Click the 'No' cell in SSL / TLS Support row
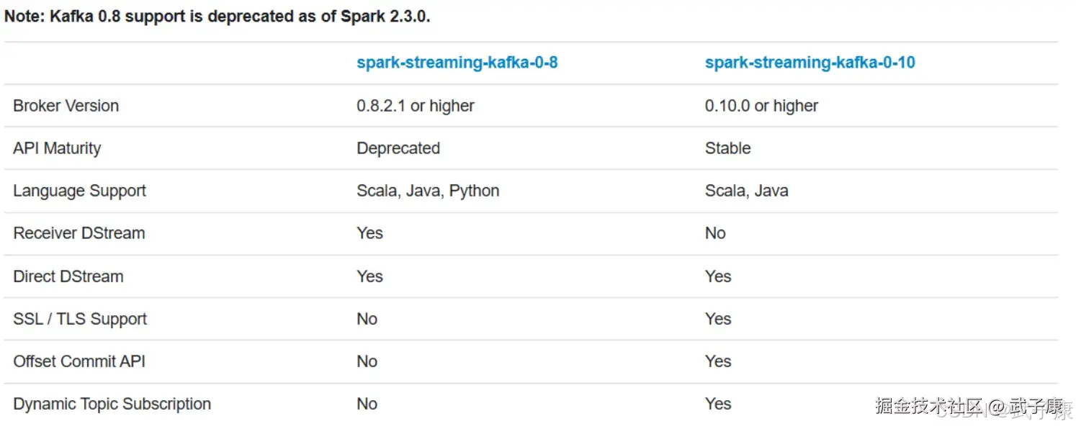Viewport: 1076px width, 429px height. pos(367,319)
